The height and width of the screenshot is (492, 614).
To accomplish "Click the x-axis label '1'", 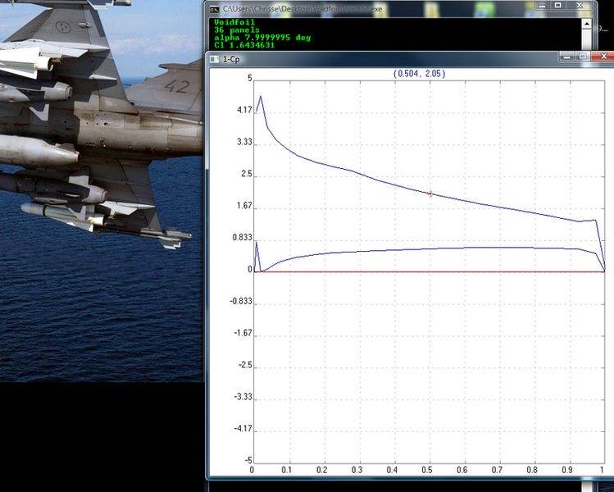I will [x=602, y=470].
